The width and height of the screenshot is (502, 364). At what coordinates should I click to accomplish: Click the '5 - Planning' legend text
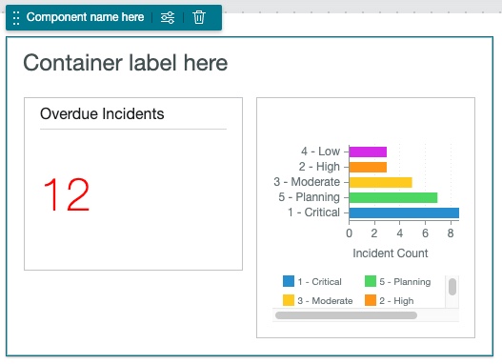point(405,282)
